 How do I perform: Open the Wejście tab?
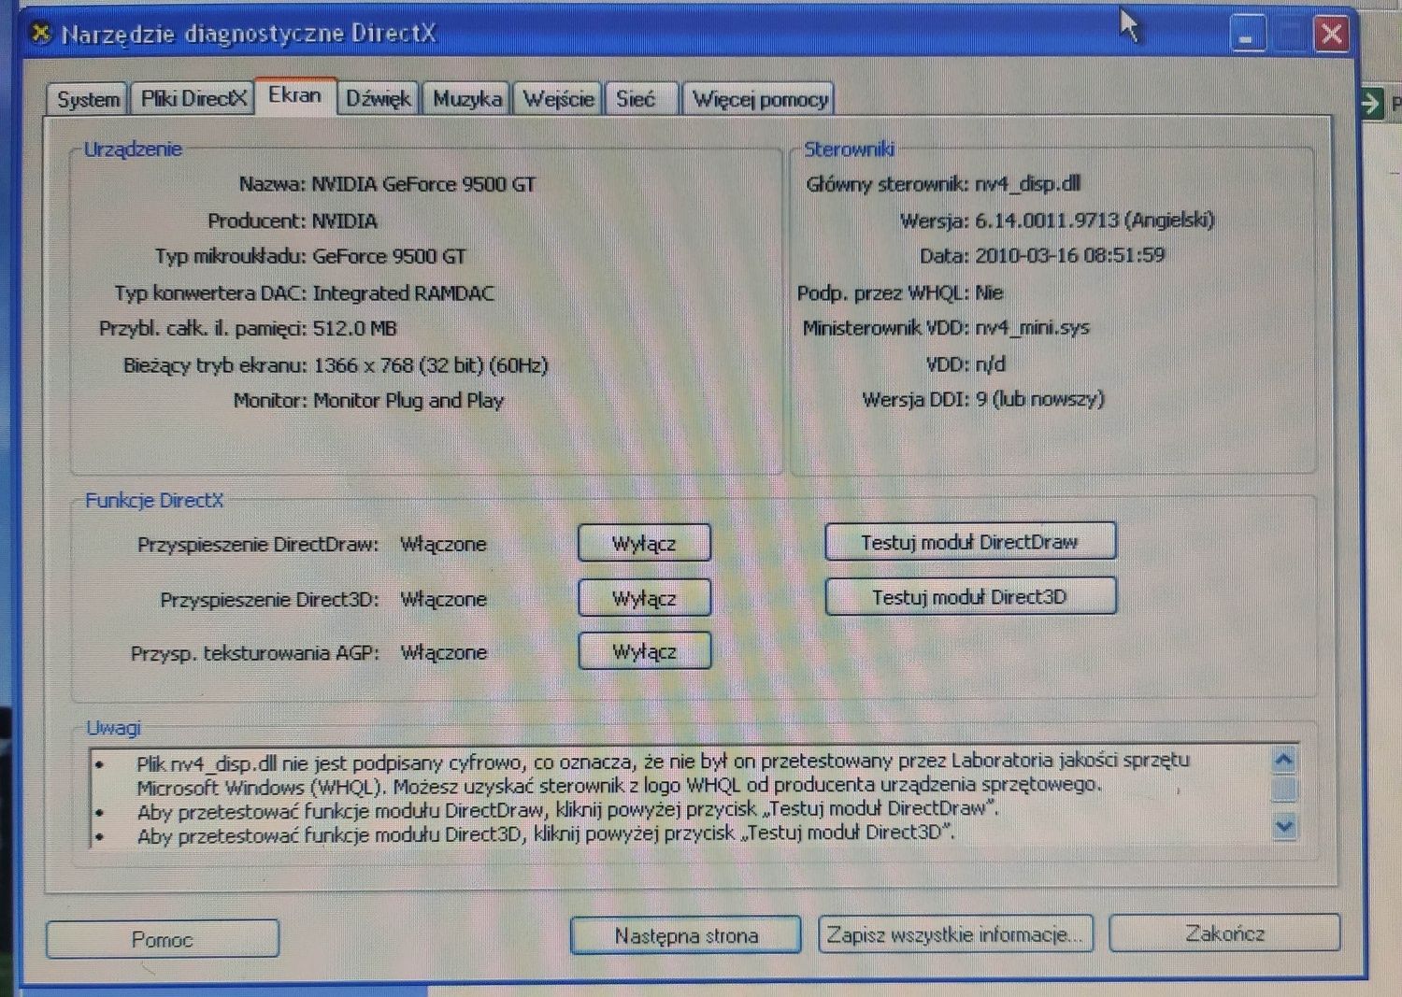coord(558,99)
